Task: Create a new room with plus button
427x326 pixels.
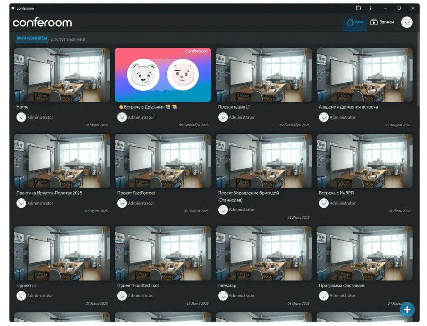Action: (407, 310)
